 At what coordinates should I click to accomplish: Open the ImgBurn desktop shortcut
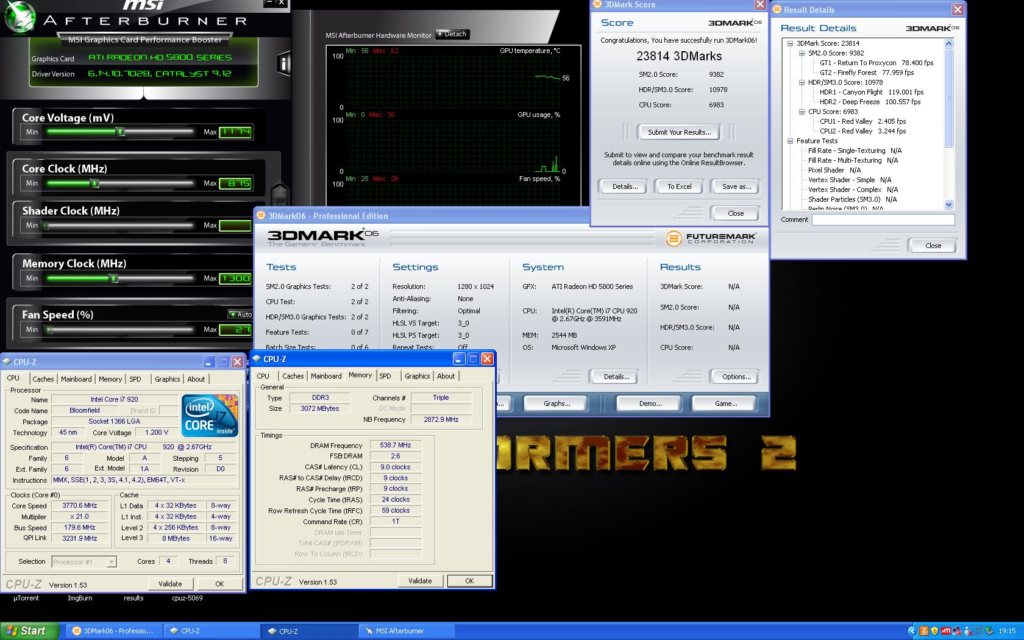point(80,598)
